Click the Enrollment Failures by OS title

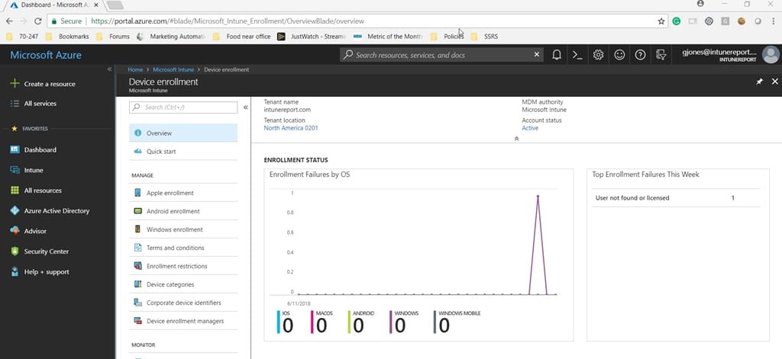pyautogui.click(x=312, y=175)
